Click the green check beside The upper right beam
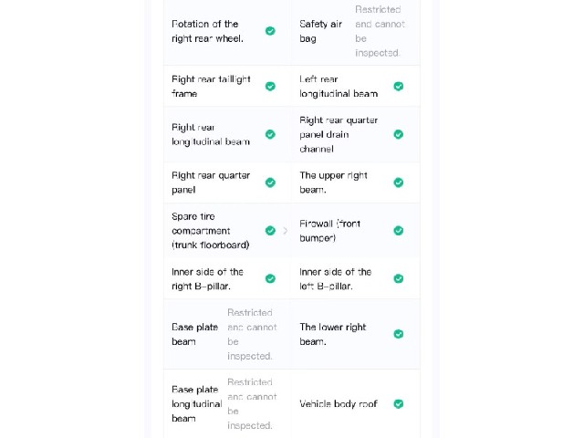Viewport: 584px width, 438px height. point(399,182)
